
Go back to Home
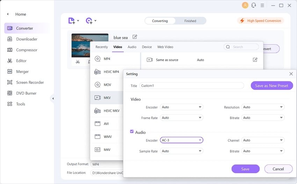click(21, 14)
